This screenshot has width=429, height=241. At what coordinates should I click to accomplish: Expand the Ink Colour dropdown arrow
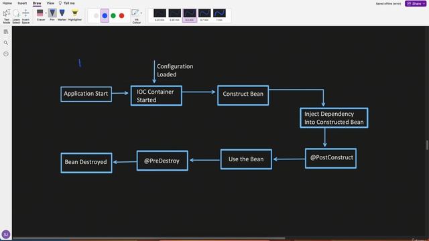point(141,13)
